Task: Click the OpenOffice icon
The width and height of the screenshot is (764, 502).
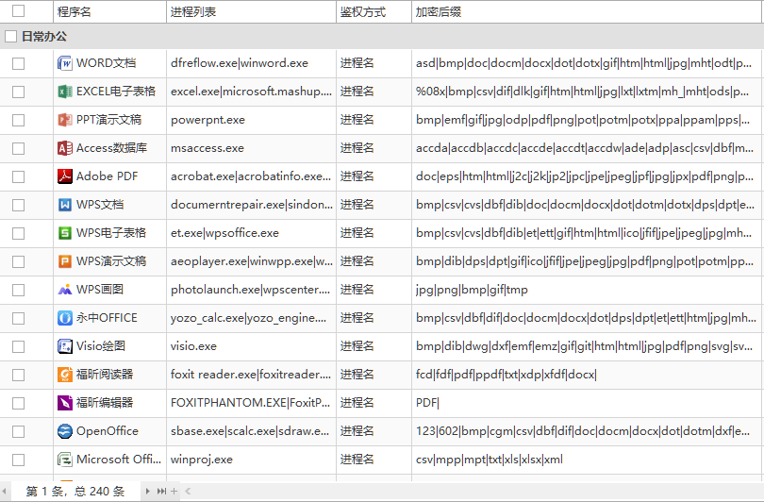Action: coord(65,431)
